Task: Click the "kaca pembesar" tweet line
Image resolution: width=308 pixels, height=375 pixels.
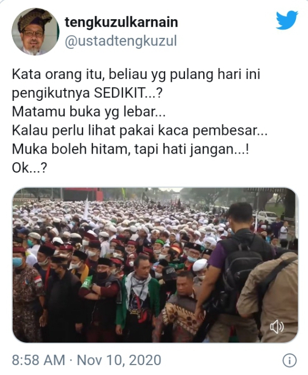Action: point(139,130)
